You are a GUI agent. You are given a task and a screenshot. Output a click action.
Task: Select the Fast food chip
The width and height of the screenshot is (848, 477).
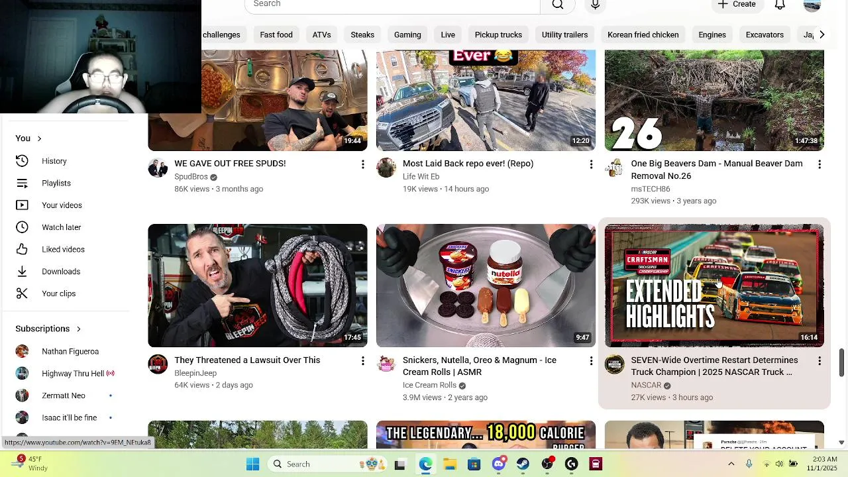(276, 34)
